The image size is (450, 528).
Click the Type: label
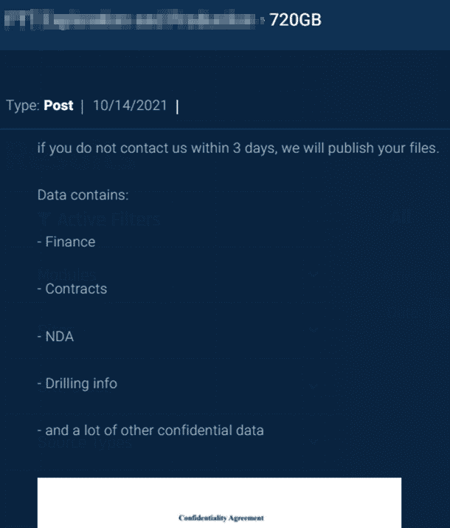click(x=22, y=106)
